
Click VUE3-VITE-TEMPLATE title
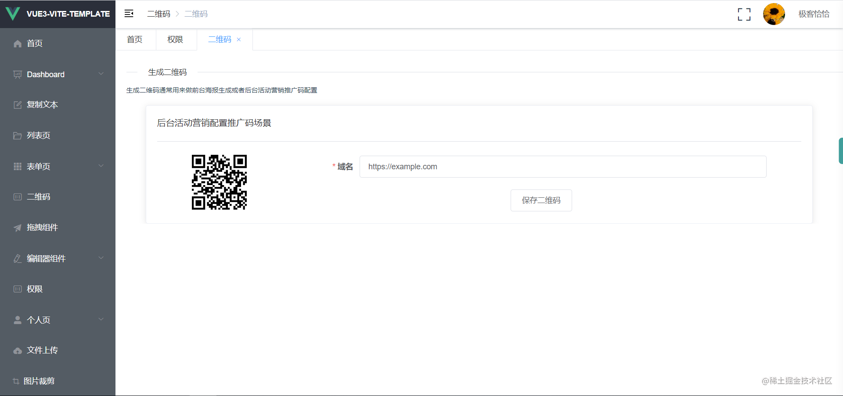click(x=68, y=14)
